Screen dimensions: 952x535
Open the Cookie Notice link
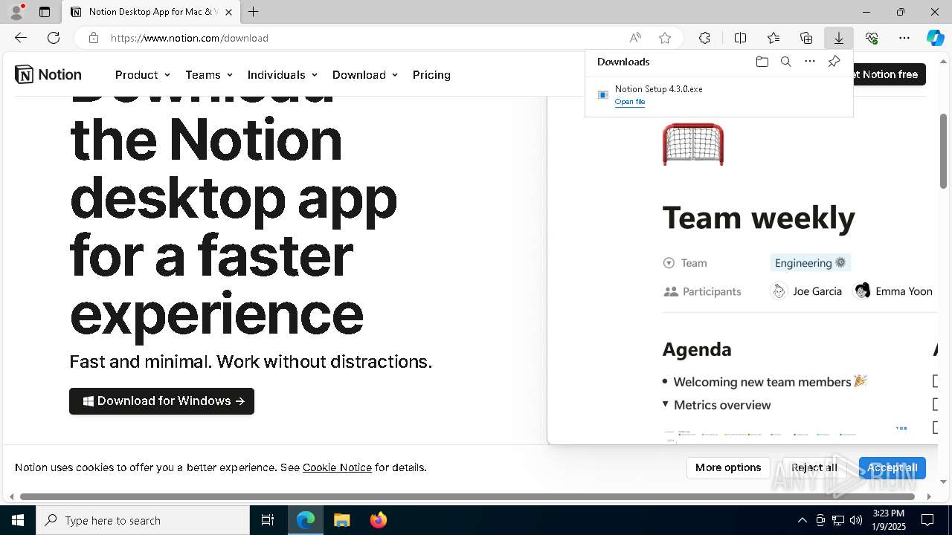click(x=337, y=467)
